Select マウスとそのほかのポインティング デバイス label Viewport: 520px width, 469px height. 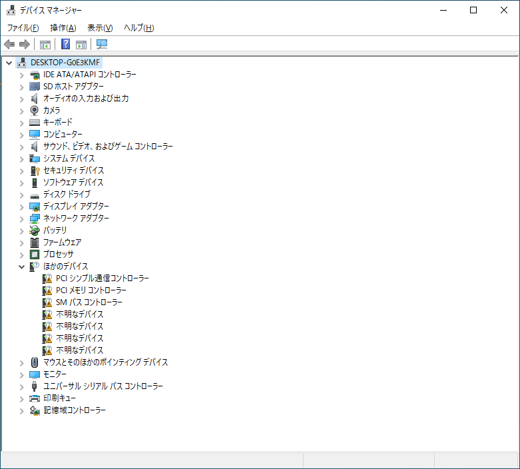105,362
